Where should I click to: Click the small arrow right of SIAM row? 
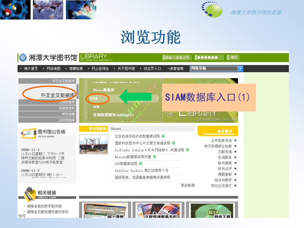point(157,99)
